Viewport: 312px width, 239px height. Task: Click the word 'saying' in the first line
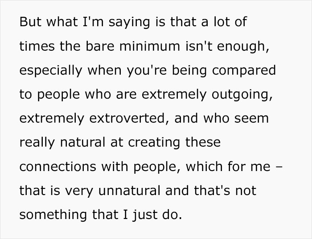[129, 23]
